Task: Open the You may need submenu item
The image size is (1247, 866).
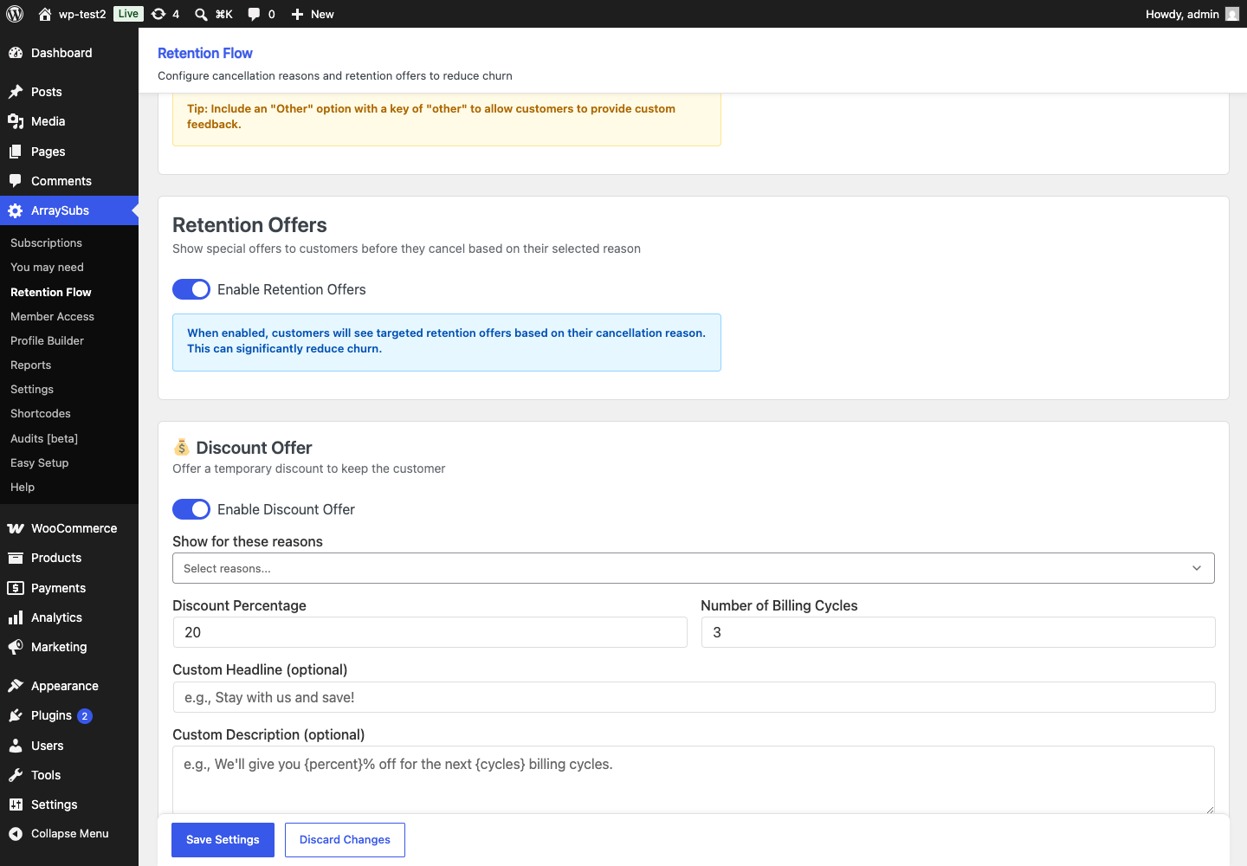Action: pyautogui.click(x=47, y=268)
